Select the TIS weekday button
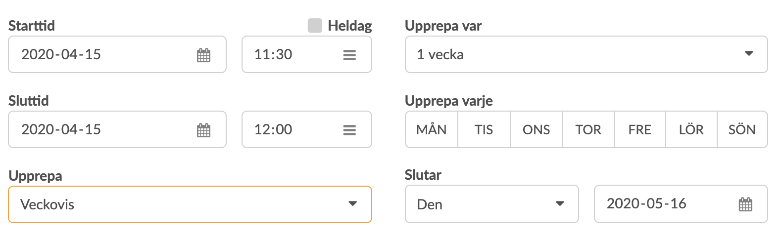 pyautogui.click(x=484, y=129)
